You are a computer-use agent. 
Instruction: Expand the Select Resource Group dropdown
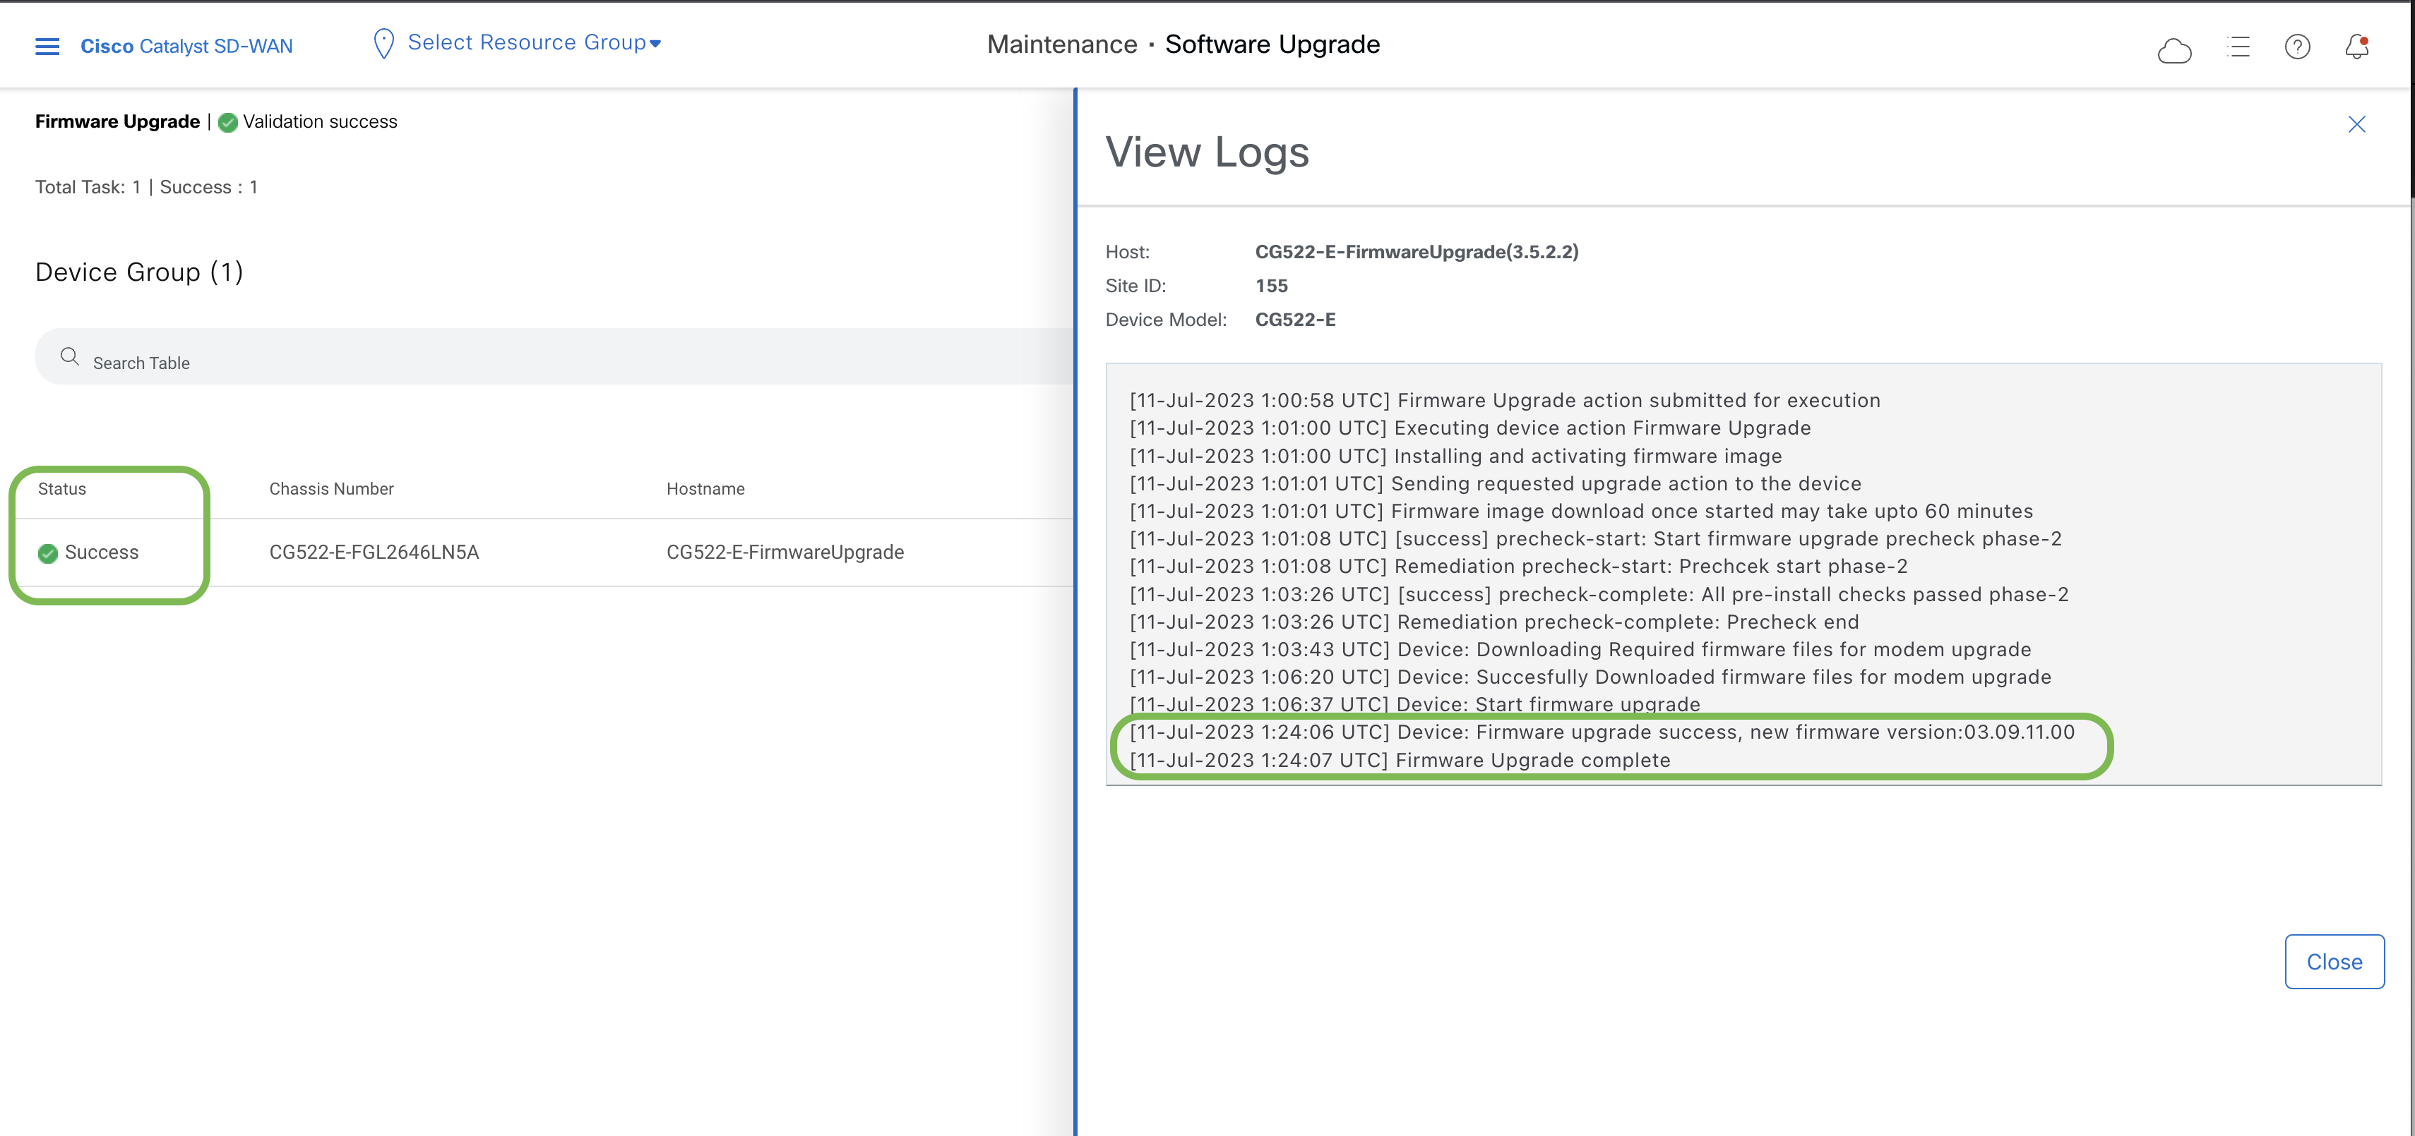pyautogui.click(x=530, y=42)
